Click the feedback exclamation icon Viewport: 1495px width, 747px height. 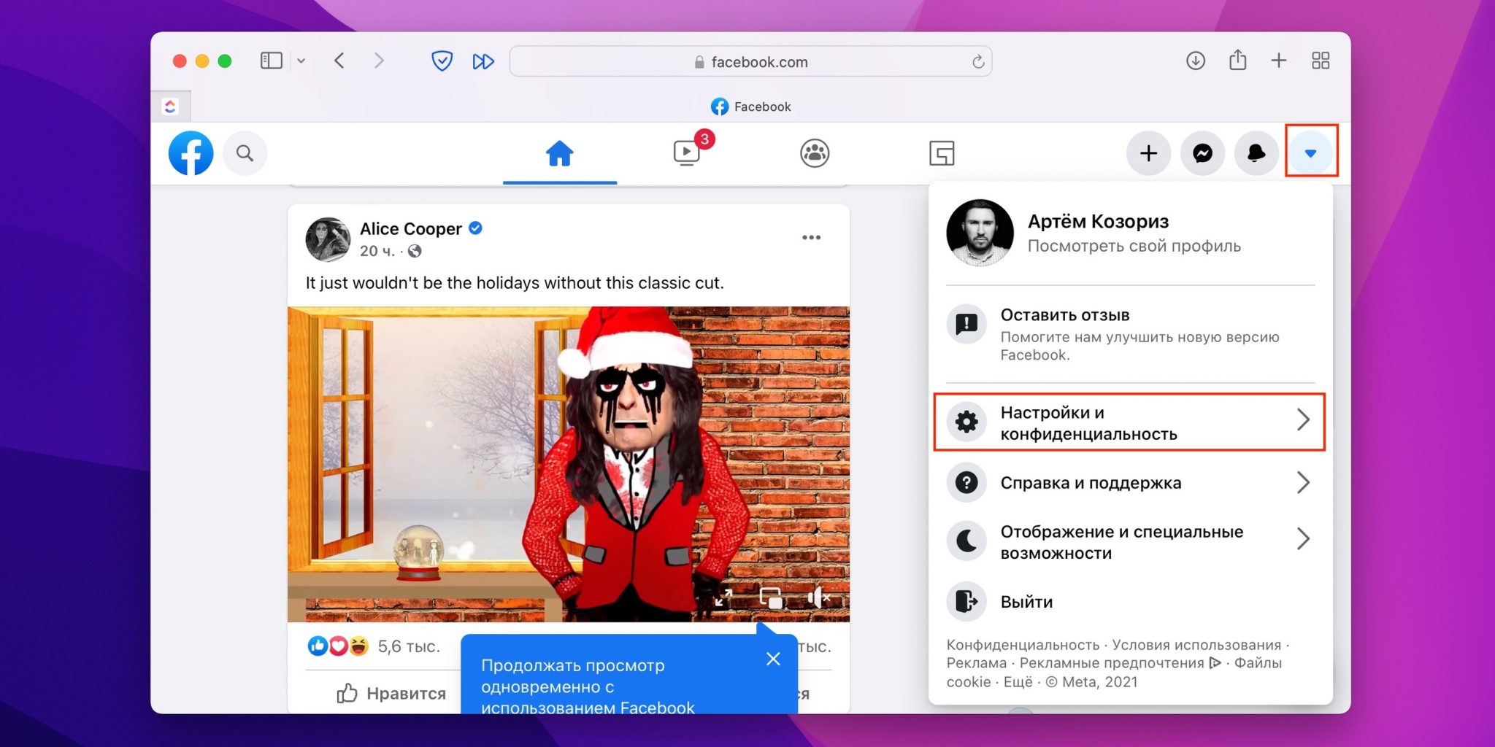coord(966,324)
